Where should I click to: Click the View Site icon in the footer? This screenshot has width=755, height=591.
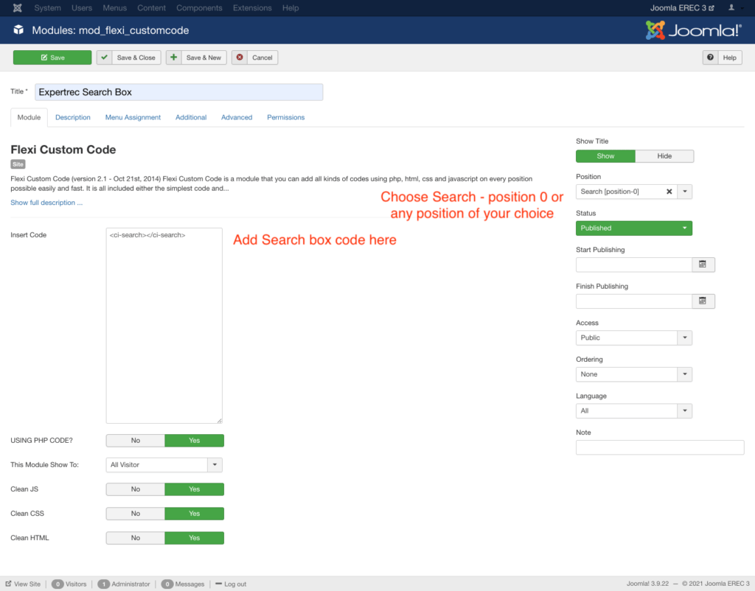click(x=8, y=584)
